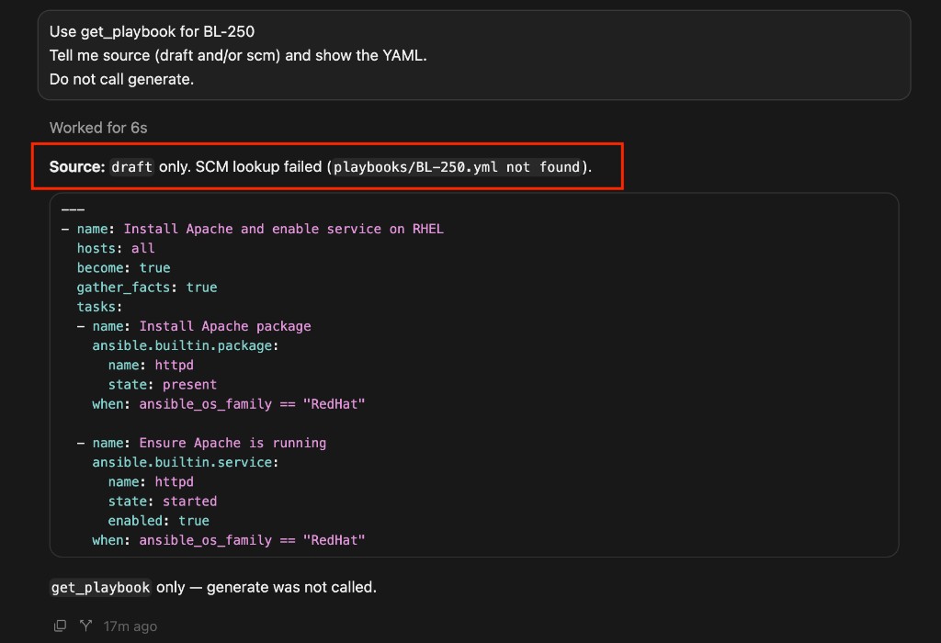Click 'generate was not called.' text
The width and height of the screenshot is (941, 643).
(291, 587)
